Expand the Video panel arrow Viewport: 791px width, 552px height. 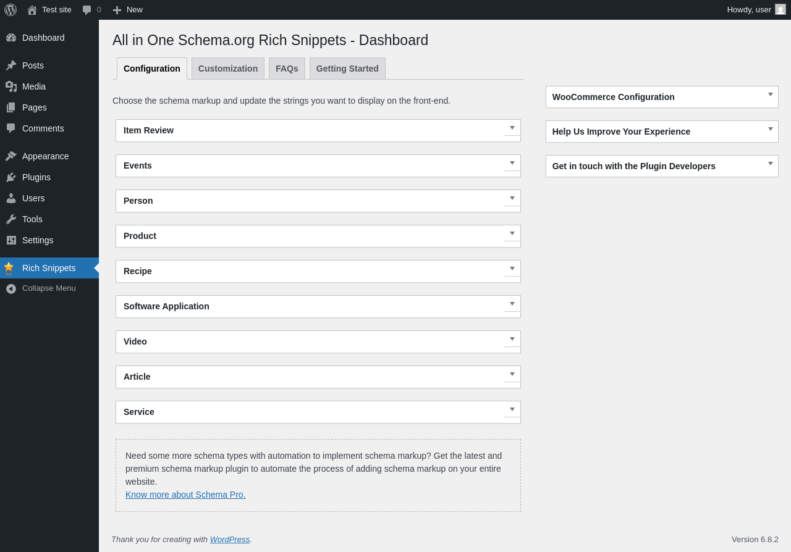tap(512, 339)
